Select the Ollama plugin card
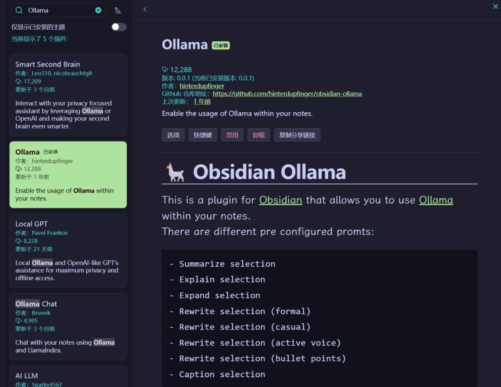501x387 pixels. click(x=68, y=174)
